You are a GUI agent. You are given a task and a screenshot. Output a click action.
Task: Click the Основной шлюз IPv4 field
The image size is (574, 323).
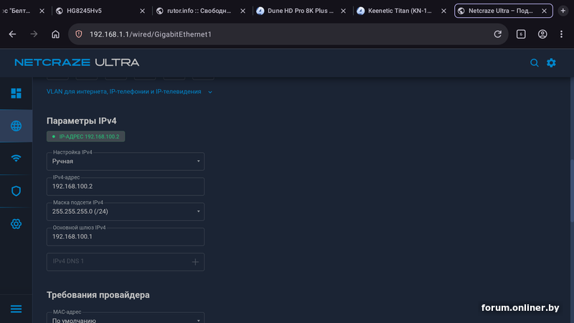tap(126, 237)
